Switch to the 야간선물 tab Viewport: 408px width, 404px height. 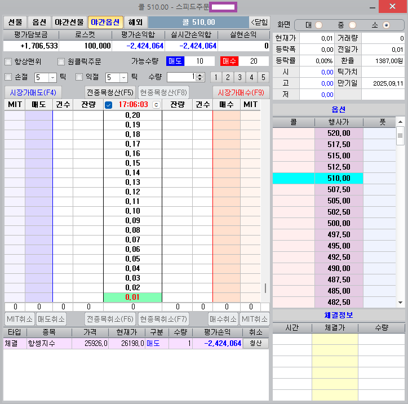[x=69, y=22]
